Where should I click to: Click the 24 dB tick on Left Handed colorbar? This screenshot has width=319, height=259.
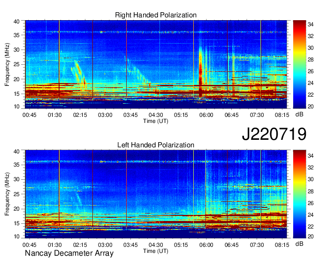311,214
